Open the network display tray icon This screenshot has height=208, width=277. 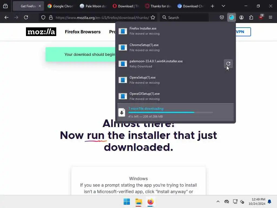tap(235, 201)
